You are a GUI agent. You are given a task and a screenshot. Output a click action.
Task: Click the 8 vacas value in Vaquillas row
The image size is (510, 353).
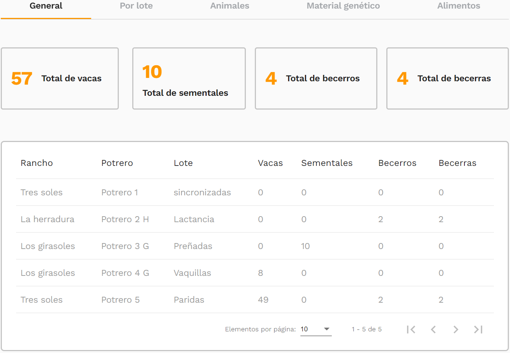click(x=260, y=273)
